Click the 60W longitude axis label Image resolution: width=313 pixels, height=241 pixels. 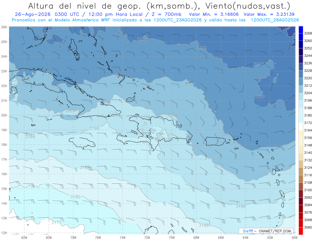[295, 237]
